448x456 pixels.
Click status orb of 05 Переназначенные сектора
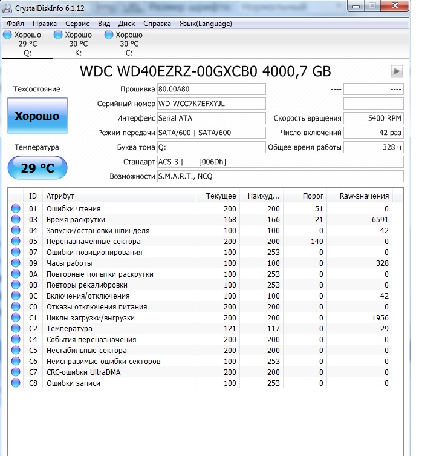click(16, 241)
